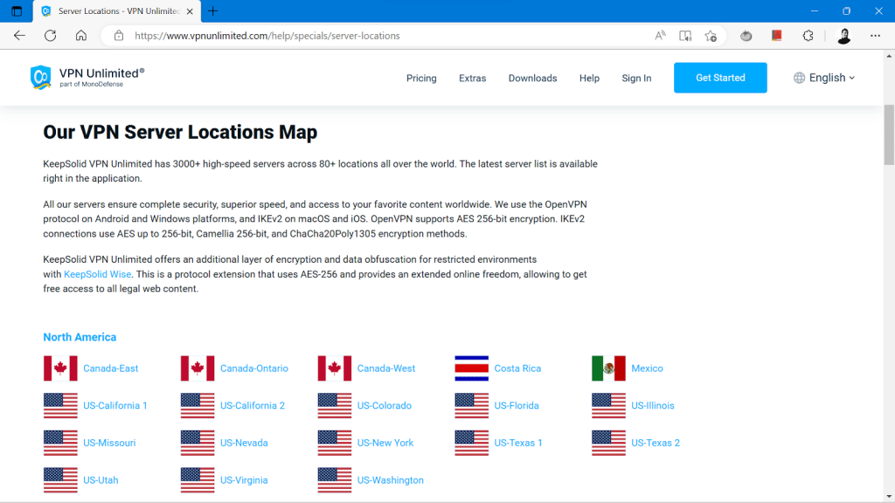This screenshot has width=895, height=503.
Task: Click the Mexico flag icon
Action: pyautogui.click(x=608, y=369)
